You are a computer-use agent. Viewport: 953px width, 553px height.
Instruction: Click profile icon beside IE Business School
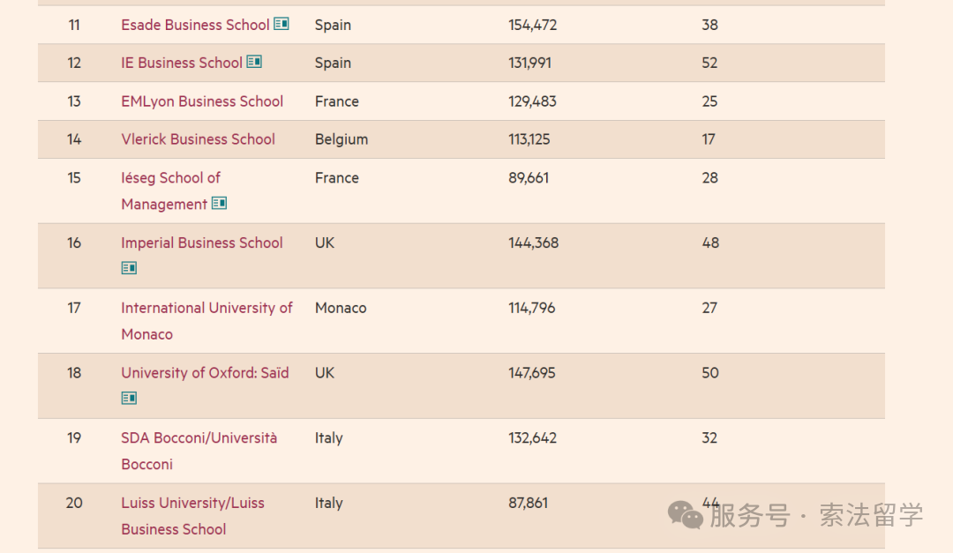pos(254,62)
